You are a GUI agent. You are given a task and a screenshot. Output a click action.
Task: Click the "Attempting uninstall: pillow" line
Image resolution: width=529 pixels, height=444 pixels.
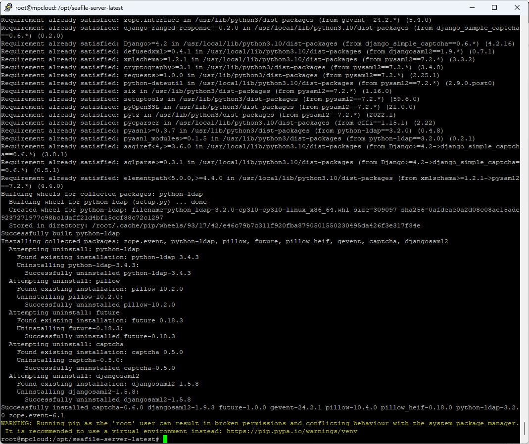tap(64, 281)
